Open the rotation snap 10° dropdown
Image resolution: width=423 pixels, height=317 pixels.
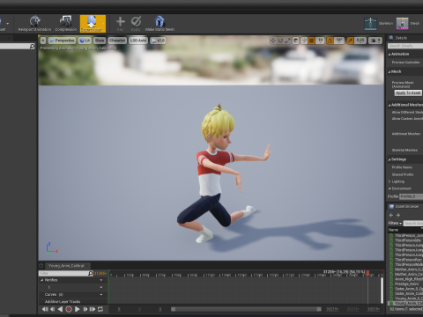point(339,41)
